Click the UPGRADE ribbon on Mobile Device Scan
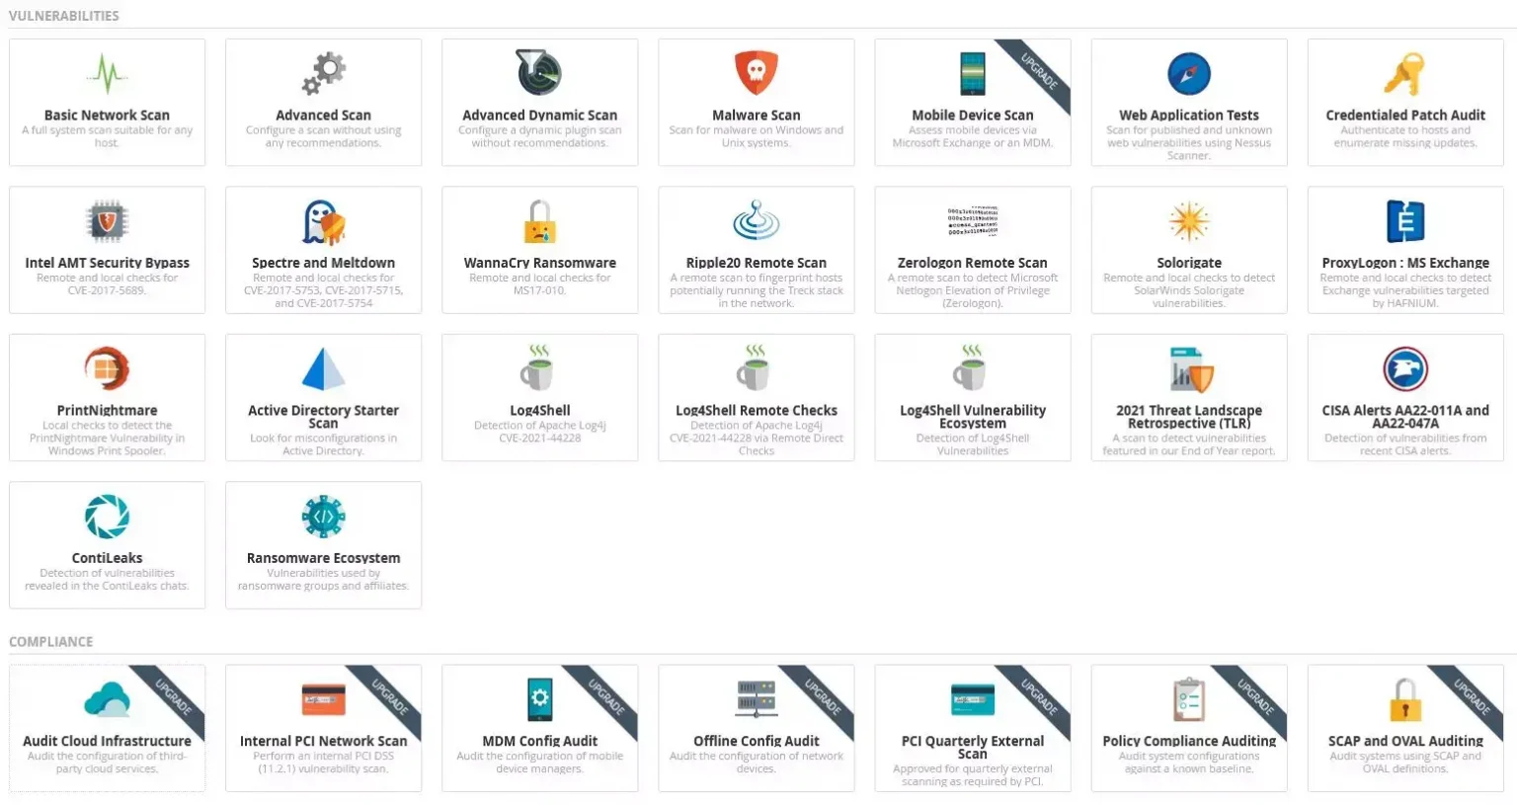Image resolution: width=1517 pixels, height=805 pixels. pos(1040,71)
